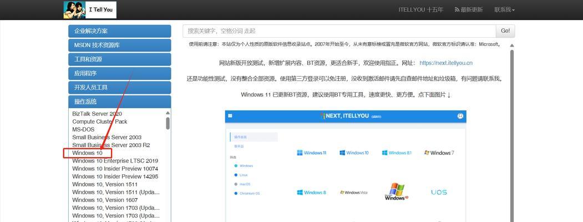583x222 pixels.
Task: Select Windows 10 Insider Preview 10074
Action: (x=115, y=169)
